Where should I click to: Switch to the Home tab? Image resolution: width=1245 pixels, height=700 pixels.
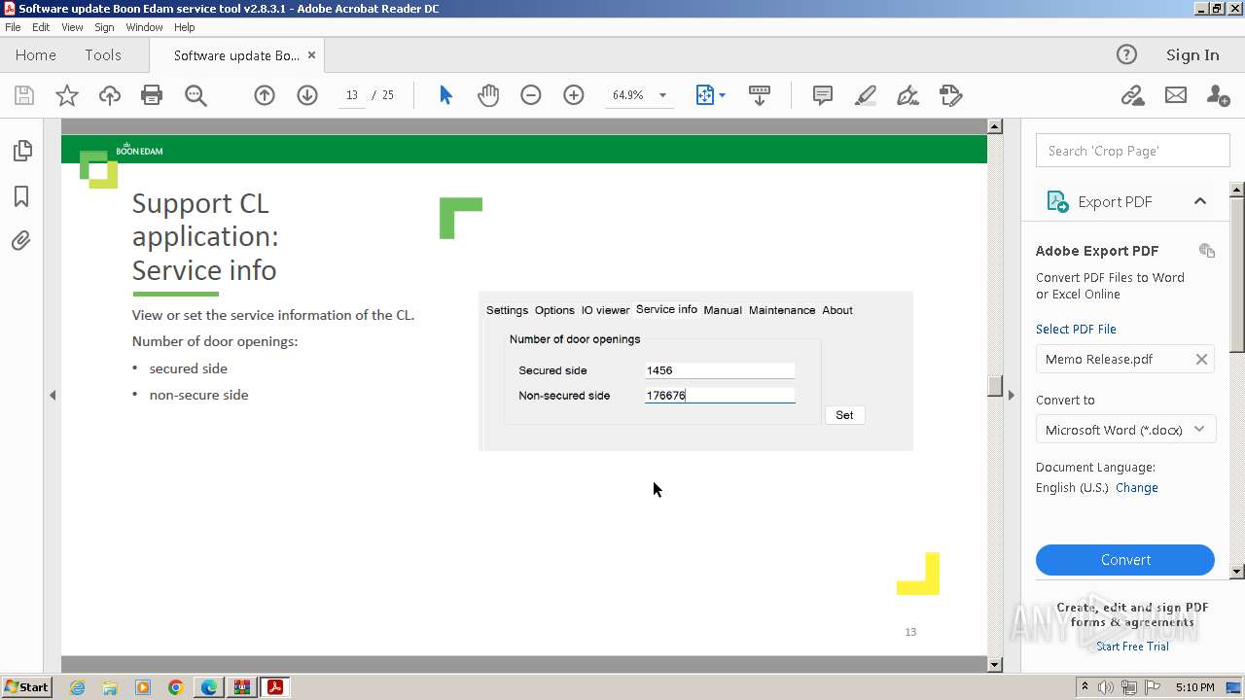[36, 55]
